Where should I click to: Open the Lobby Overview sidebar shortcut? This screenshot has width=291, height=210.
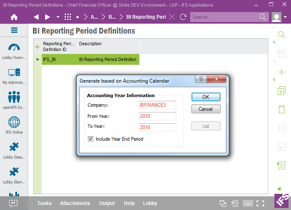(14, 51)
